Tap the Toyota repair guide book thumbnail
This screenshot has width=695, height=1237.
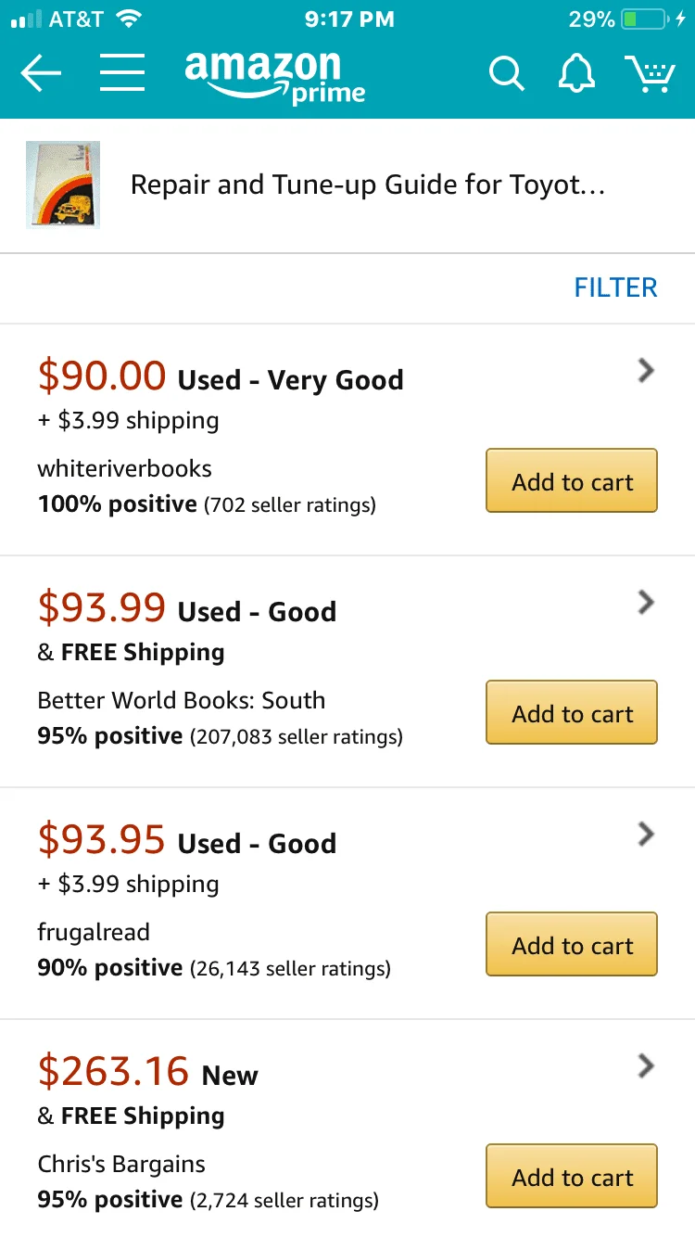click(63, 185)
